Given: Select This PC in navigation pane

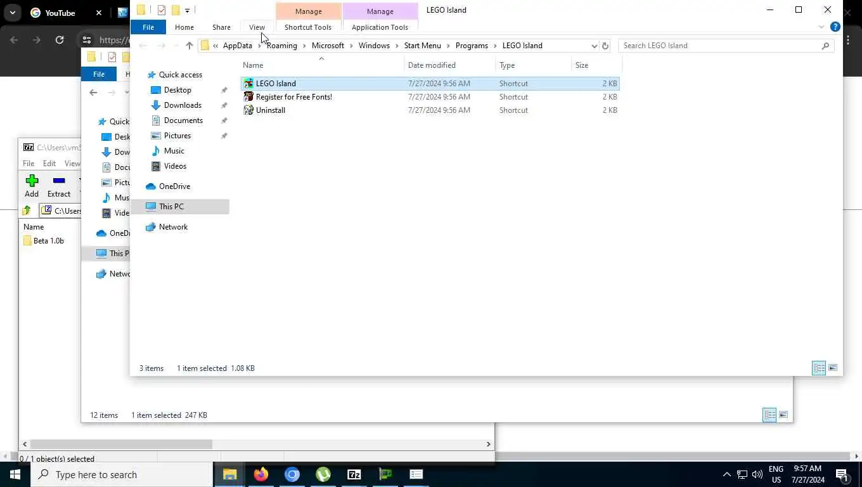Looking at the screenshot, I should click(x=171, y=207).
